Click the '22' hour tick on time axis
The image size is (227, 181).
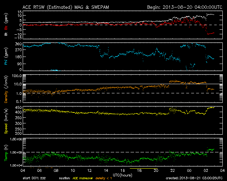pos(173,170)
